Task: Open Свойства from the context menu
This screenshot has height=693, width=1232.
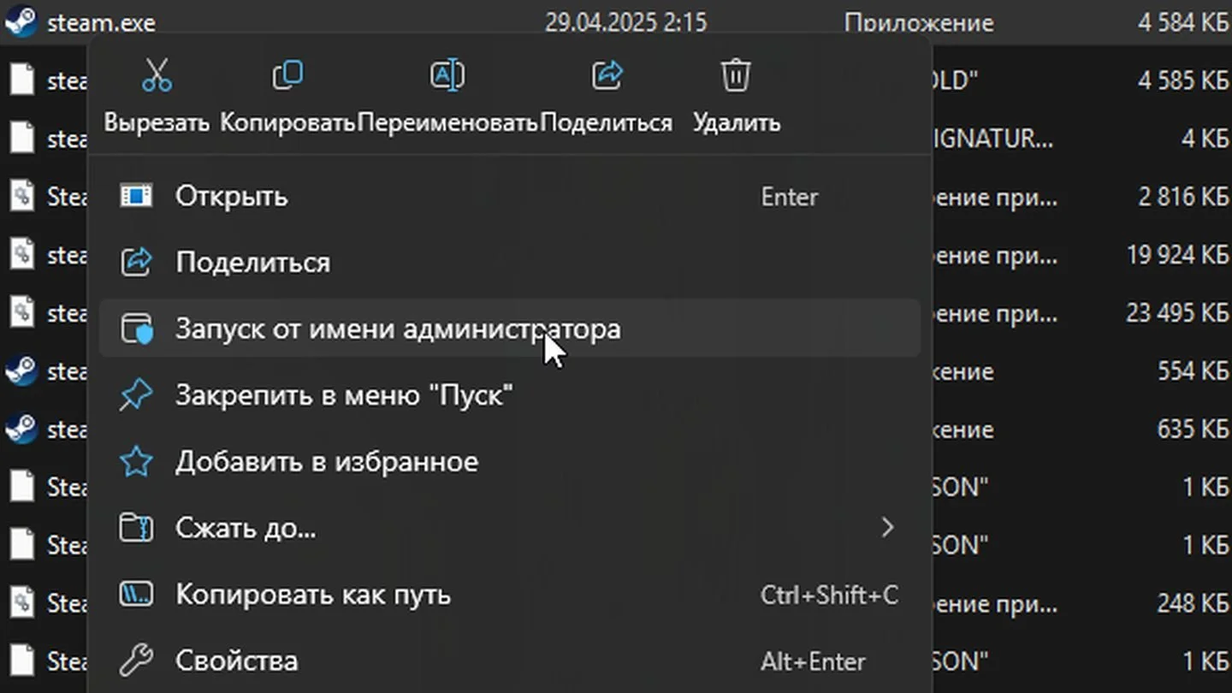Action: point(510,660)
